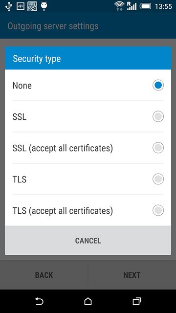Tap the BACK button
This screenshot has width=176, height=313.
(x=44, y=275)
